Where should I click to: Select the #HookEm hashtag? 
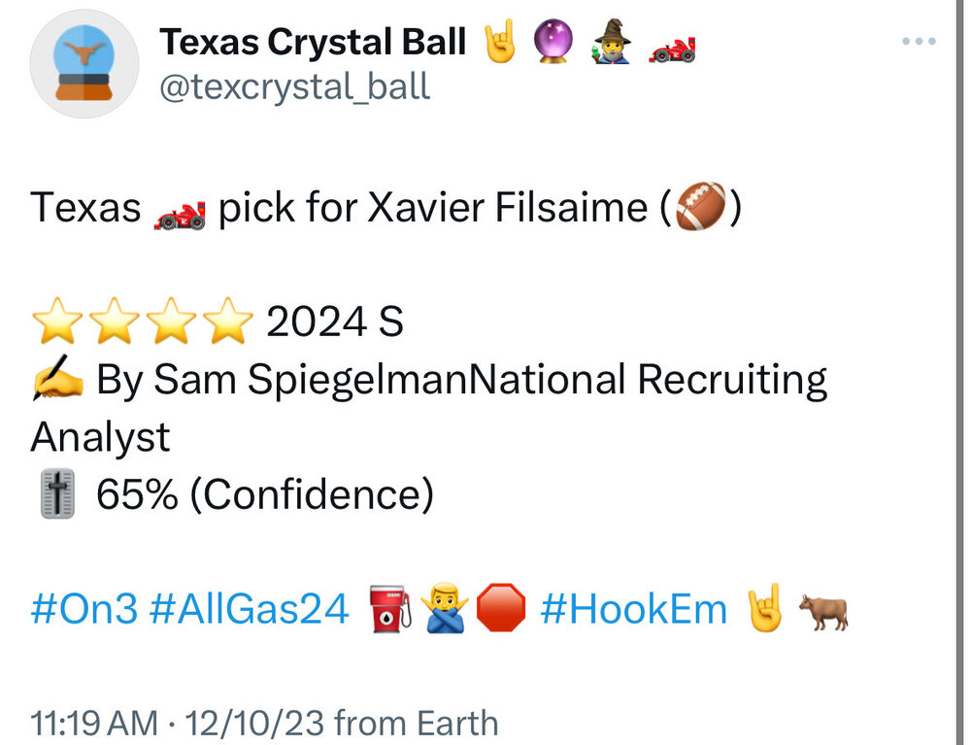(x=633, y=610)
